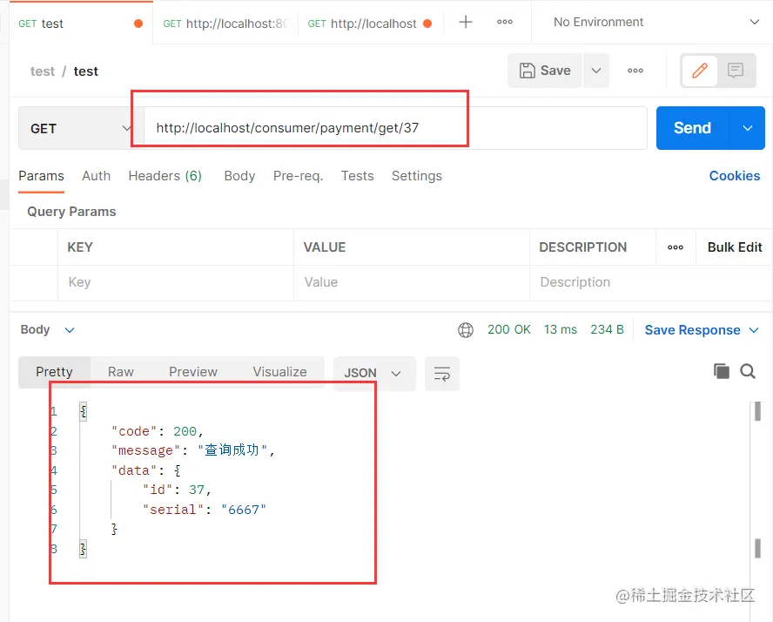Click the 234 B response size
Screen dimensions: 773x622
(x=607, y=329)
